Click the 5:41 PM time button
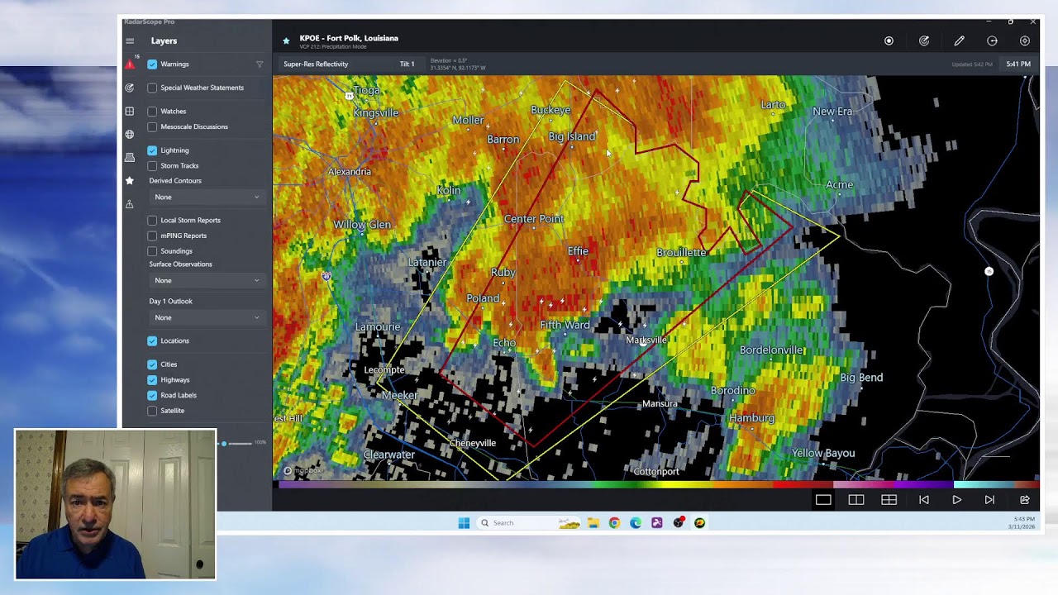Image resolution: width=1058 pixels, height=595 pixels. tap(1018, 64)
